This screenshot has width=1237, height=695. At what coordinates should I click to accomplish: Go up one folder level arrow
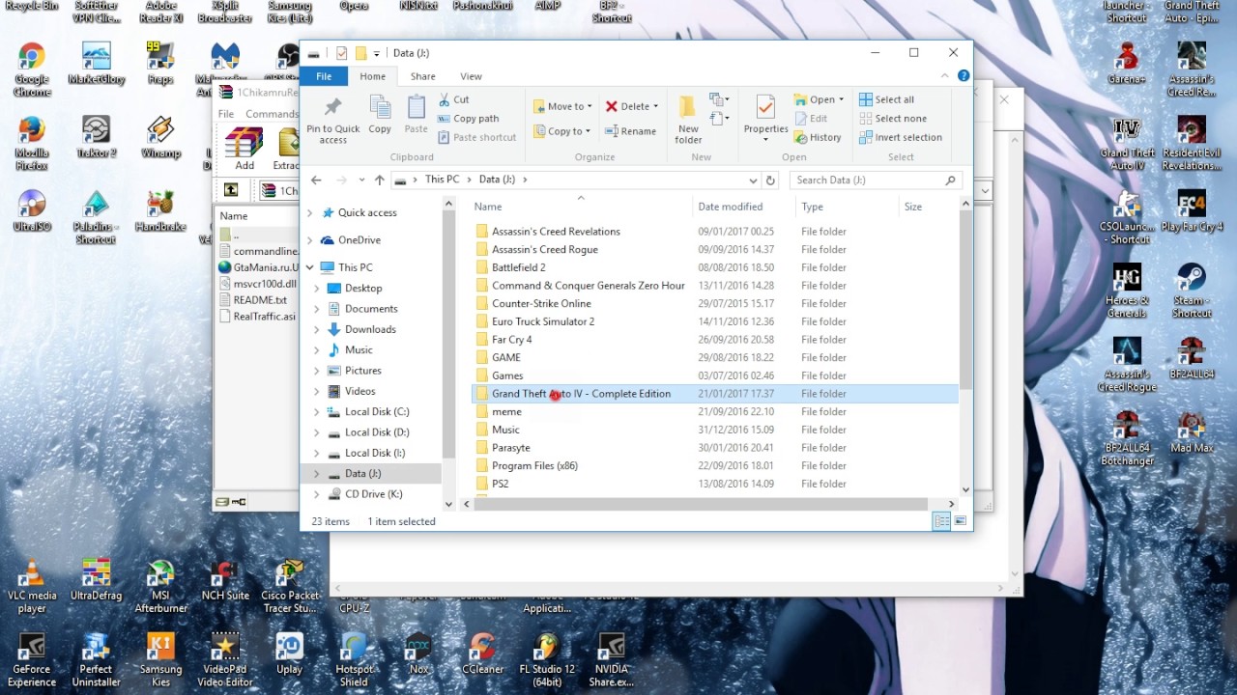click(x=380, y=180)
